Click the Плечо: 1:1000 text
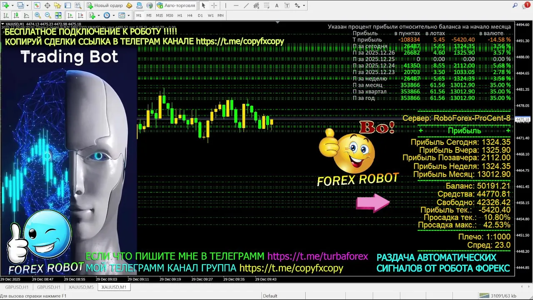Screen dimensions: 533x300 coord(484,237)
